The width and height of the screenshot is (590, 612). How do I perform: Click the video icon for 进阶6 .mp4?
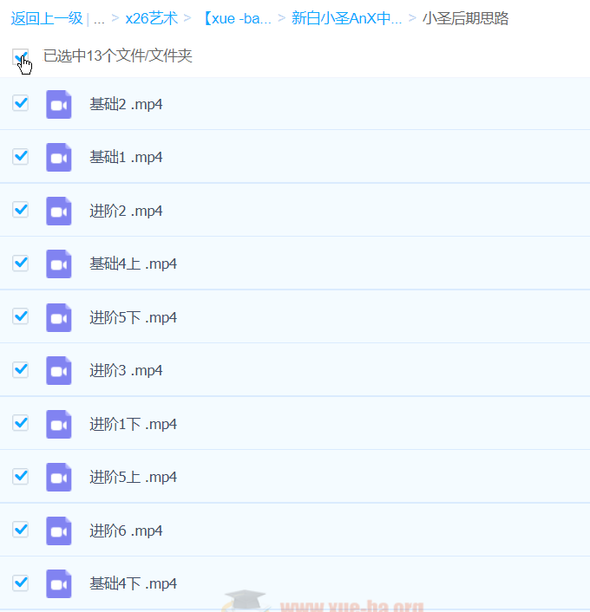pyautogui.click(x=58, y=531)
